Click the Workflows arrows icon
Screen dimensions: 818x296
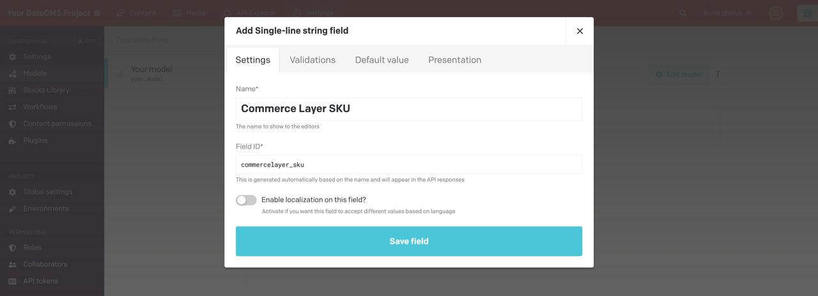(x=12, y=107)
